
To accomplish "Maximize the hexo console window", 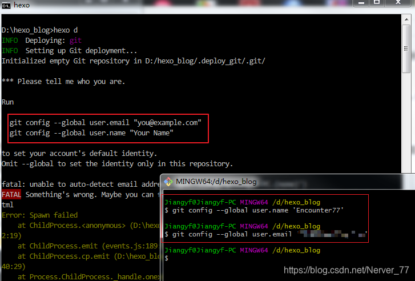I will pyautogui.click(x=377, y=3).
